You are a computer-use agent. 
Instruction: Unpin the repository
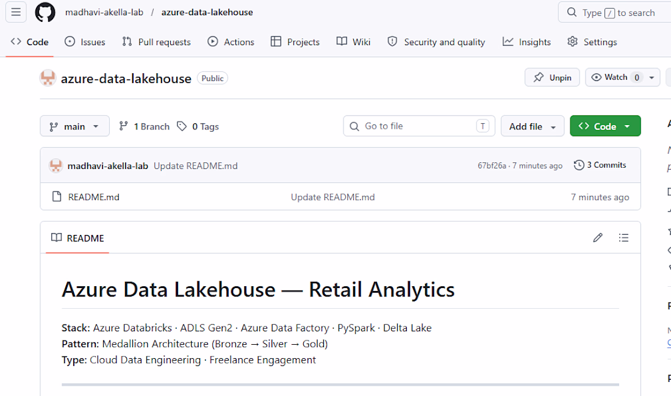point(552,77)
